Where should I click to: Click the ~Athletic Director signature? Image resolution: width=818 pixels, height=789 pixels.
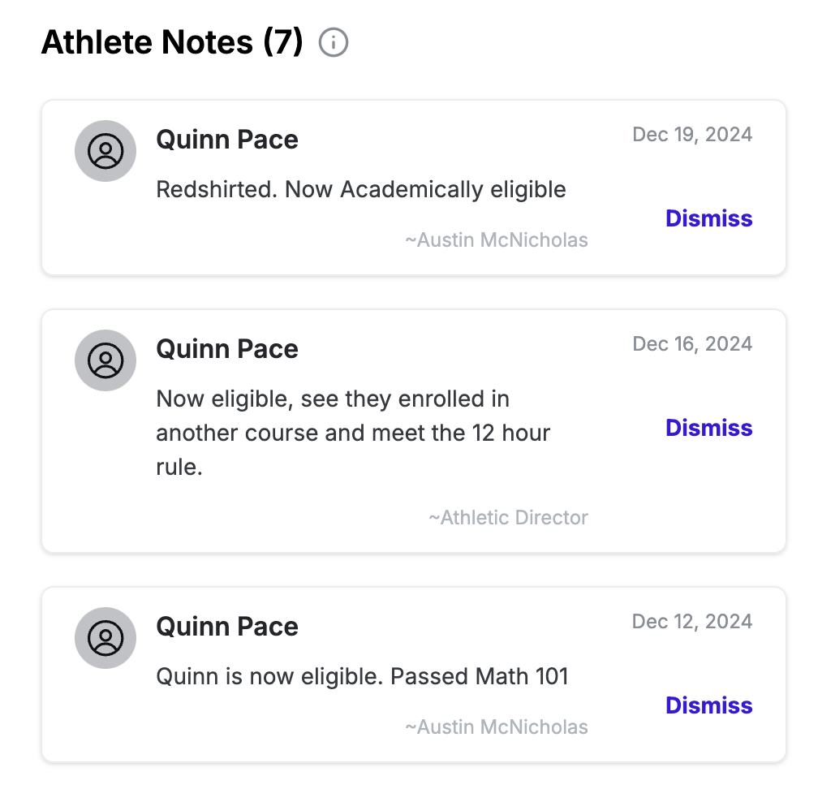(x=508, y=518)
